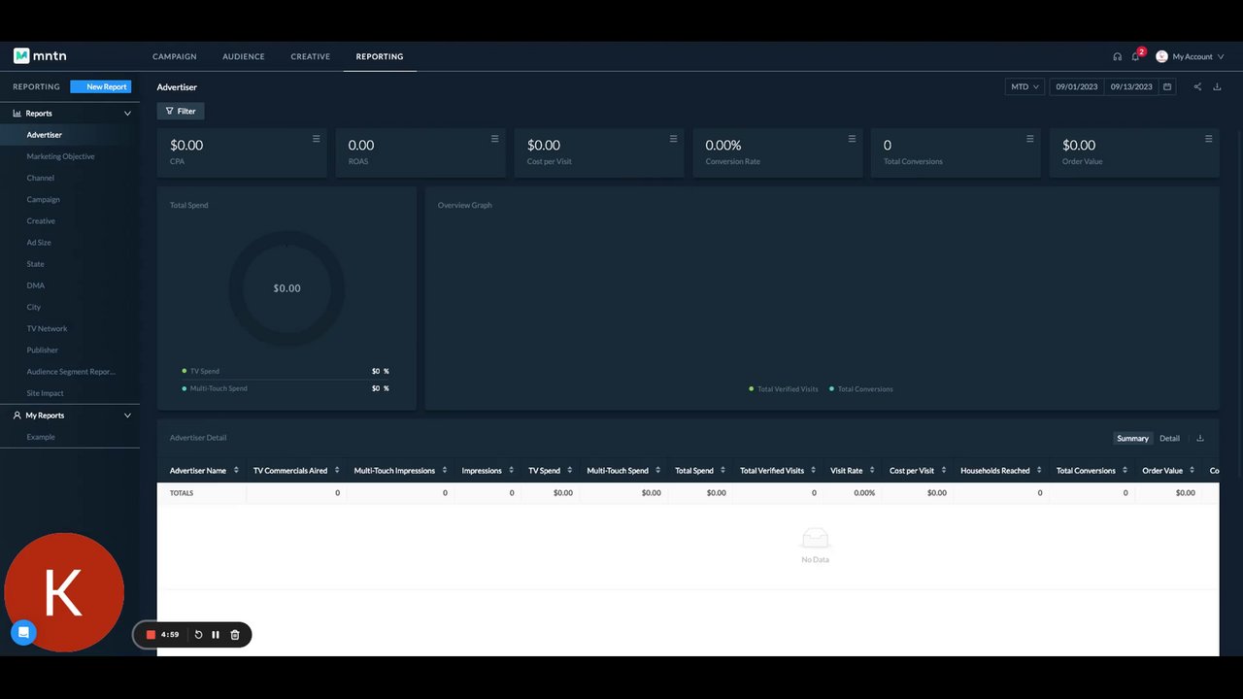
Task: Sort by Total Verified Visits column
Action: [x=814, y=471]
